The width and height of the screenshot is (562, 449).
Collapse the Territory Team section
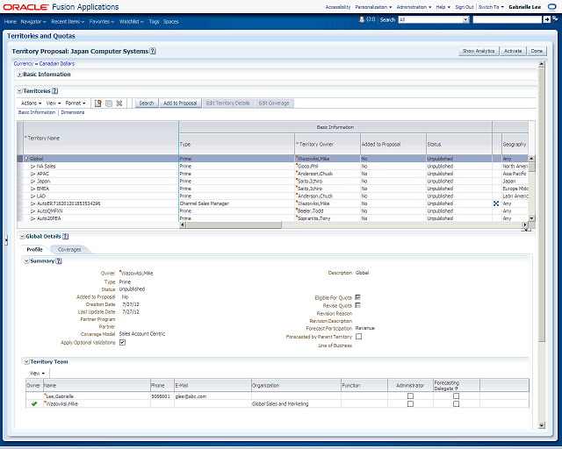[26, 362]
